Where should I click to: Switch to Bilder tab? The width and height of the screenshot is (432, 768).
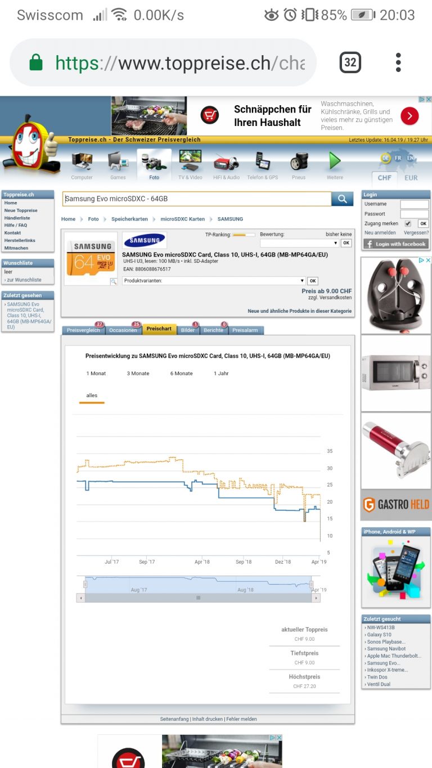tap(188, 330)
